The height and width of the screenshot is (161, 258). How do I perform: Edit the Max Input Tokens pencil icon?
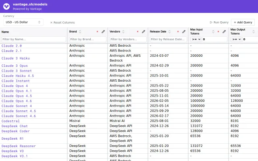224,31
